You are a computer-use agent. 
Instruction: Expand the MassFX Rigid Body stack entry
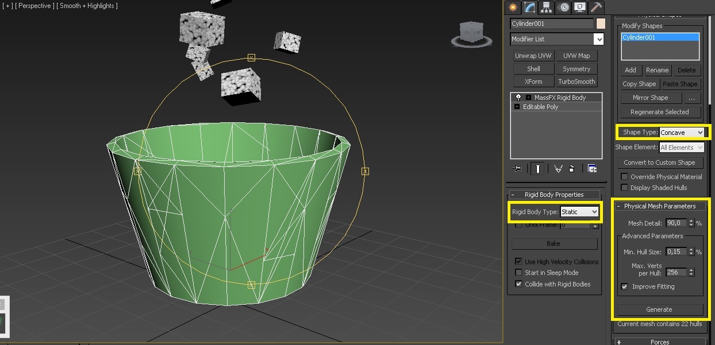pos(528,98)
